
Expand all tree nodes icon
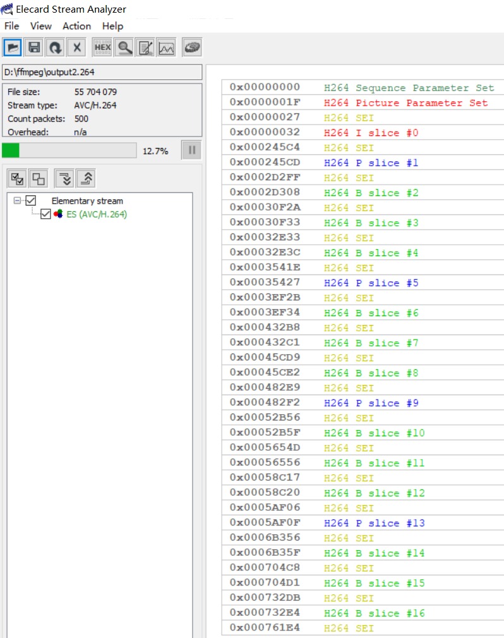tap(64, 178)
